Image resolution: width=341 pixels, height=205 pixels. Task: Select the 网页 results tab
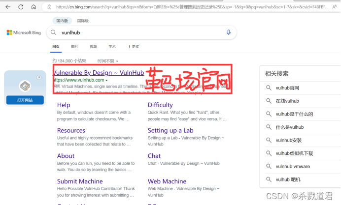[x=56, y=47]
